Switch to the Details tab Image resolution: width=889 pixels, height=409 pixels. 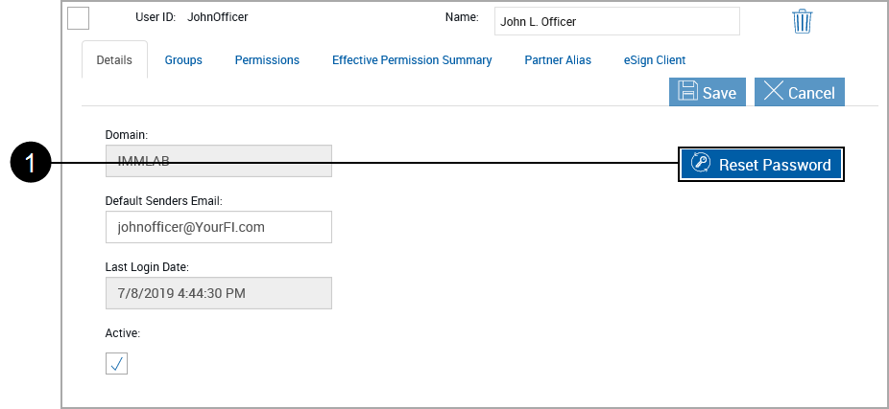point(114,59)
